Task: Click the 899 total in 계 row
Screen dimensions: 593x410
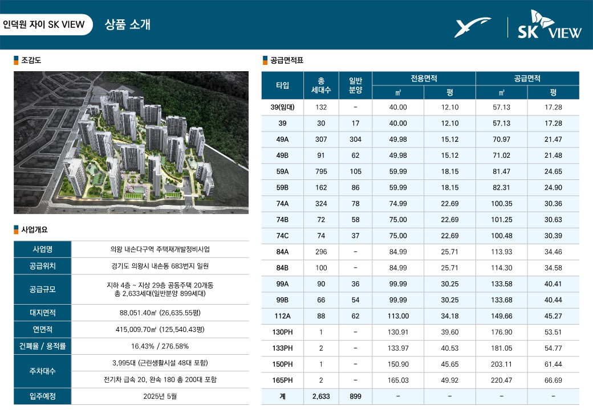Action: [355, 396]
